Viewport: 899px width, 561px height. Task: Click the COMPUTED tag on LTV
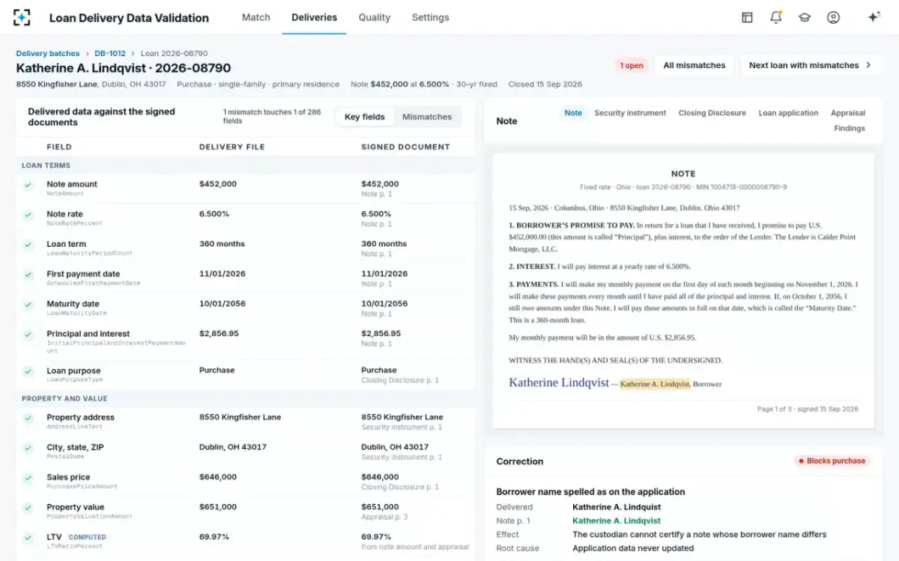pos(88,537)
